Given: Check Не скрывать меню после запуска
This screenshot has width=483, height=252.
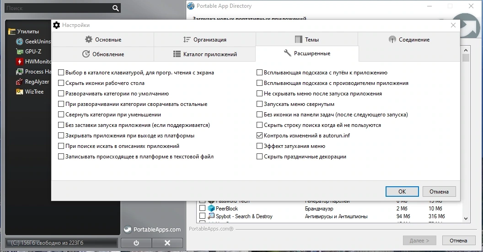Looking at the screenshot, I should point(259,94).
